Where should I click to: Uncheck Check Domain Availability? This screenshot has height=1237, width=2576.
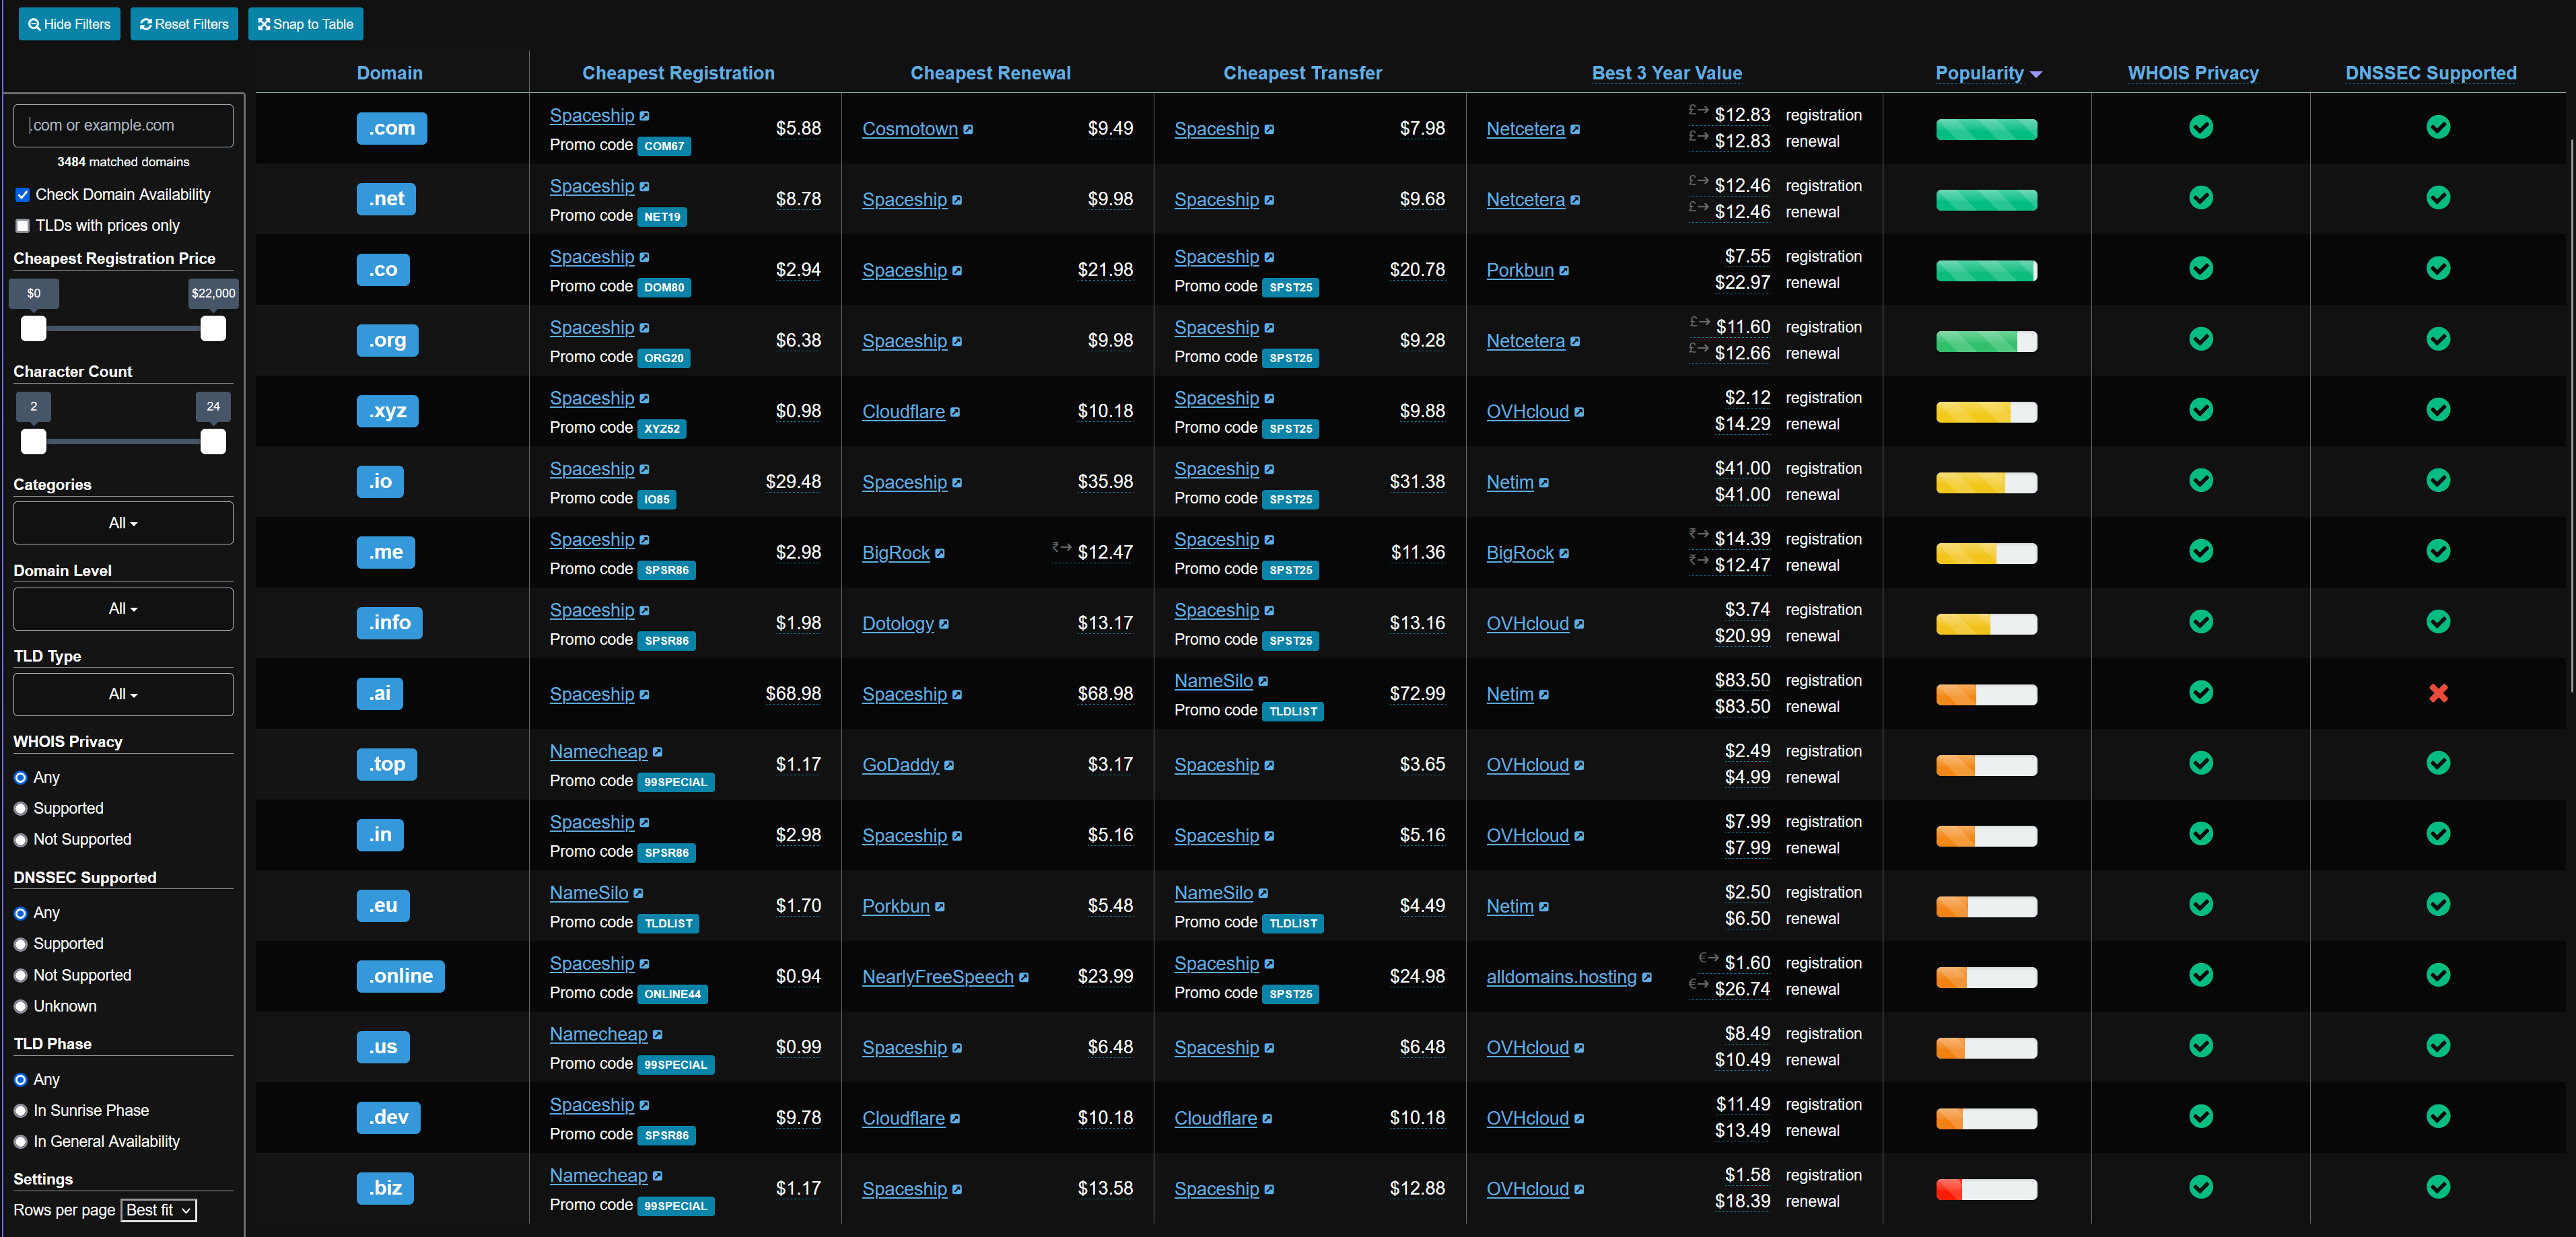tap(22, 195)
